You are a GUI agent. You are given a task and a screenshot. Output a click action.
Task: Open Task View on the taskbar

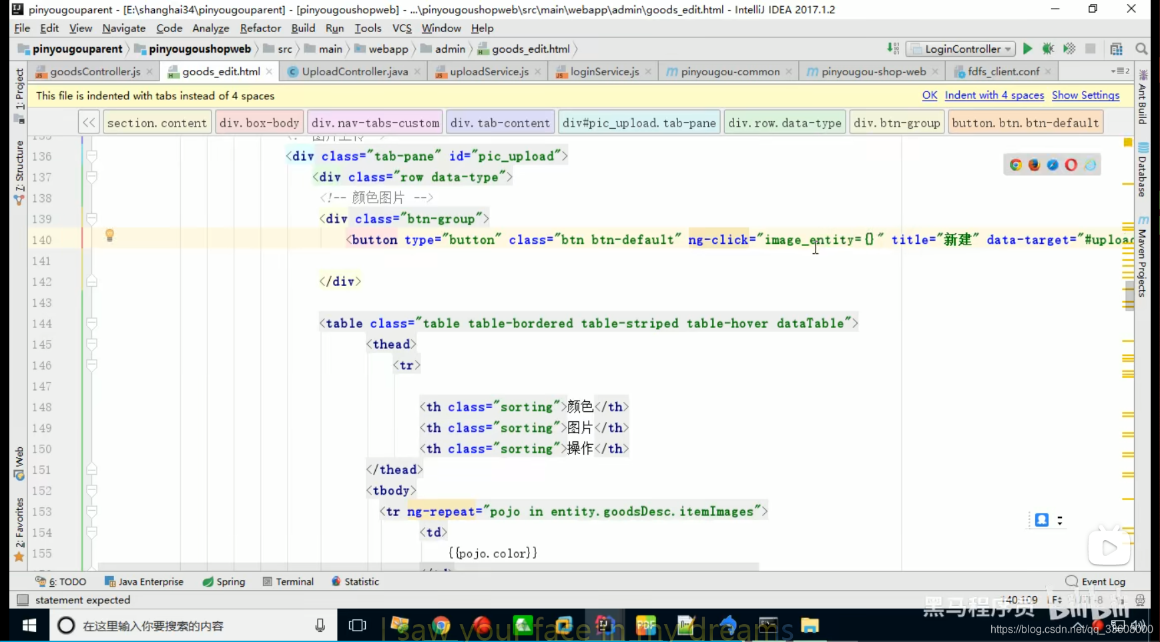(358, 625)
